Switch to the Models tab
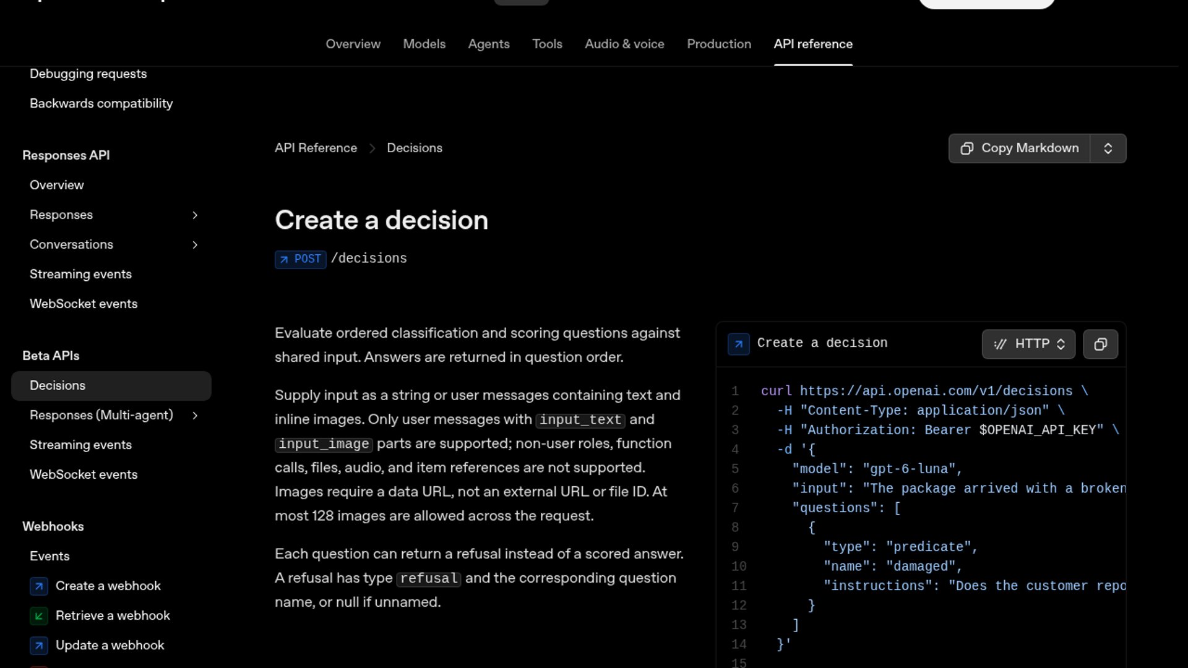1188x668 pixels. [x=424, y=44]
